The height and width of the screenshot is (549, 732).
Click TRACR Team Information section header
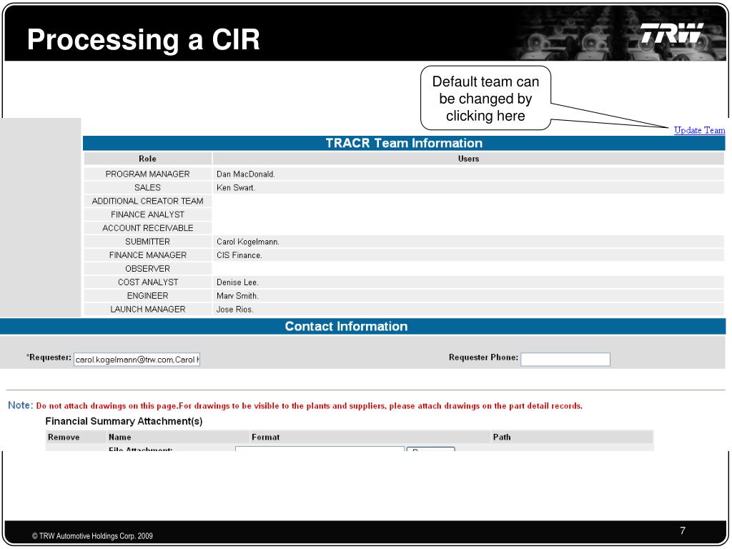(x=404, y=143)
